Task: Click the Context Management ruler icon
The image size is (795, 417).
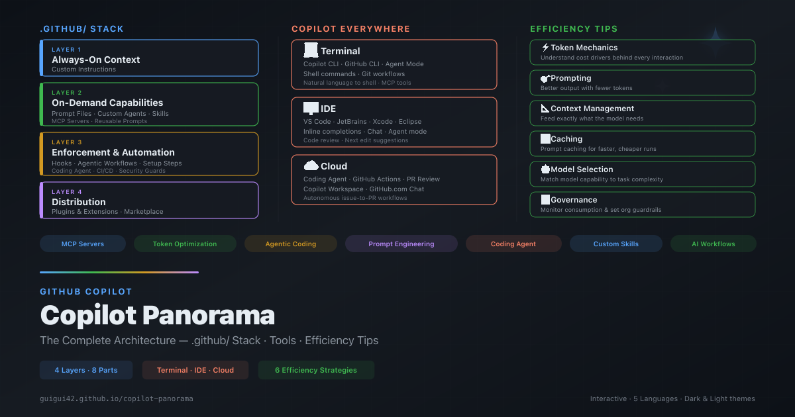Action: (545, 109)
